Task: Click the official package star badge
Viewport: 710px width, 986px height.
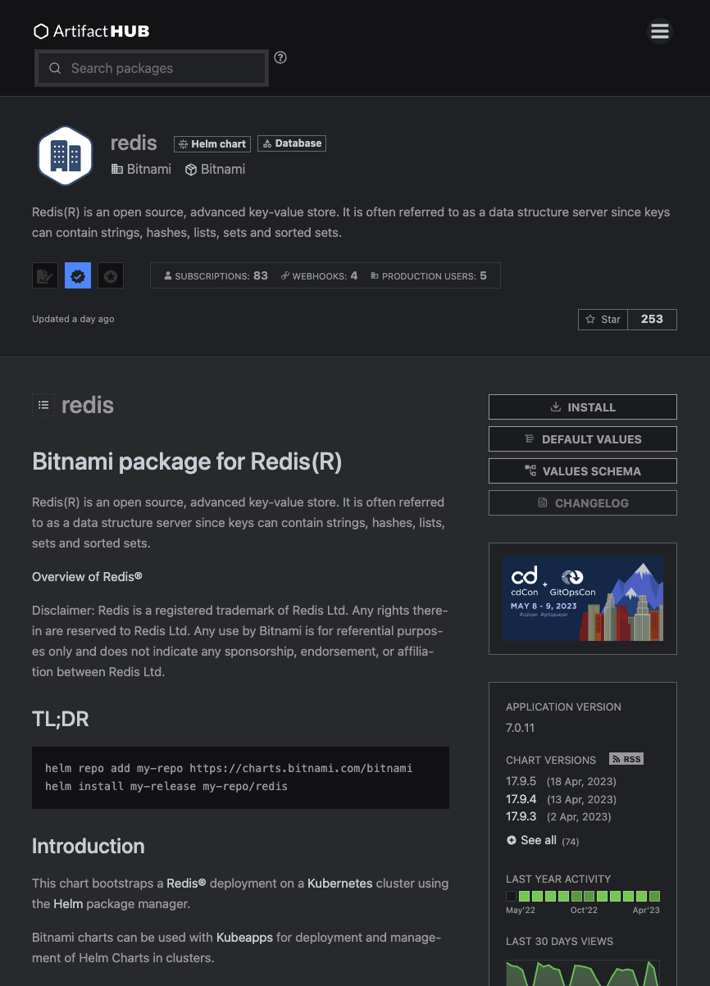Action: (111, 276)
